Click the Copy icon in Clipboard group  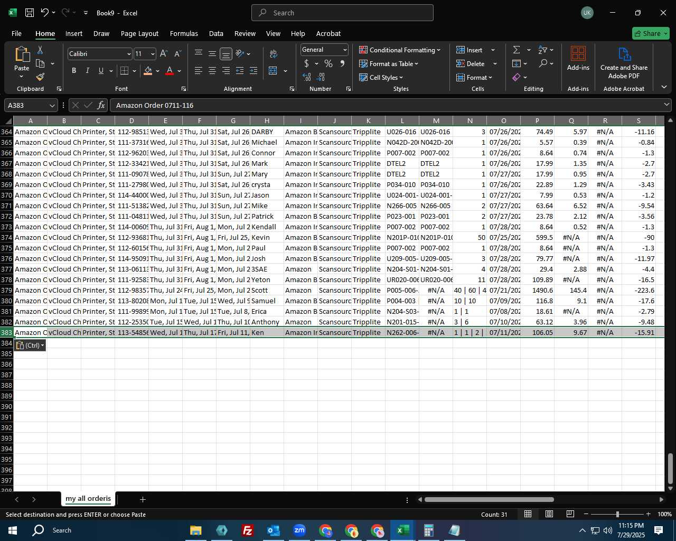[x=40, y=63]
